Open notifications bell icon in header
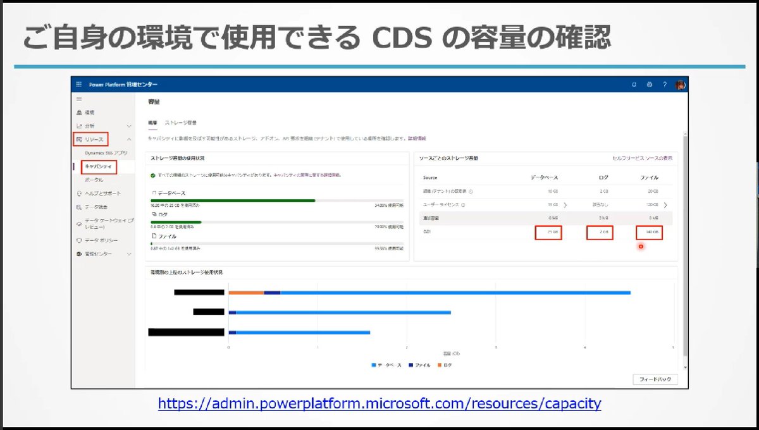Image resolution: width=759 pixels, height=430 pixels. [x=634, y=84]
